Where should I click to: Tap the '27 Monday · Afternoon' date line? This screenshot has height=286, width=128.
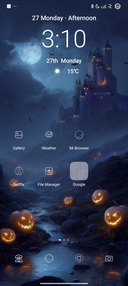point(64,18)
